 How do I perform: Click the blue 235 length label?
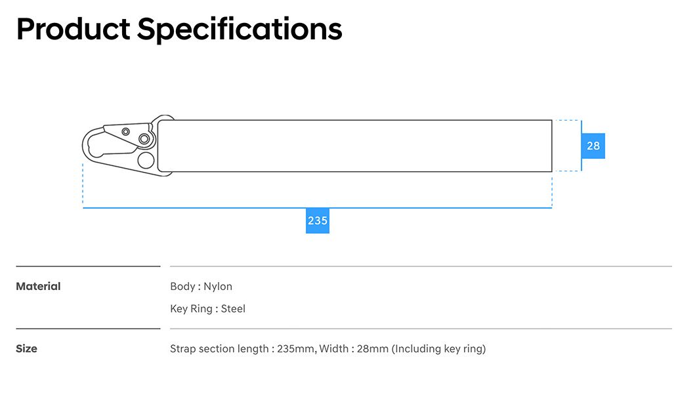(318, 221)
